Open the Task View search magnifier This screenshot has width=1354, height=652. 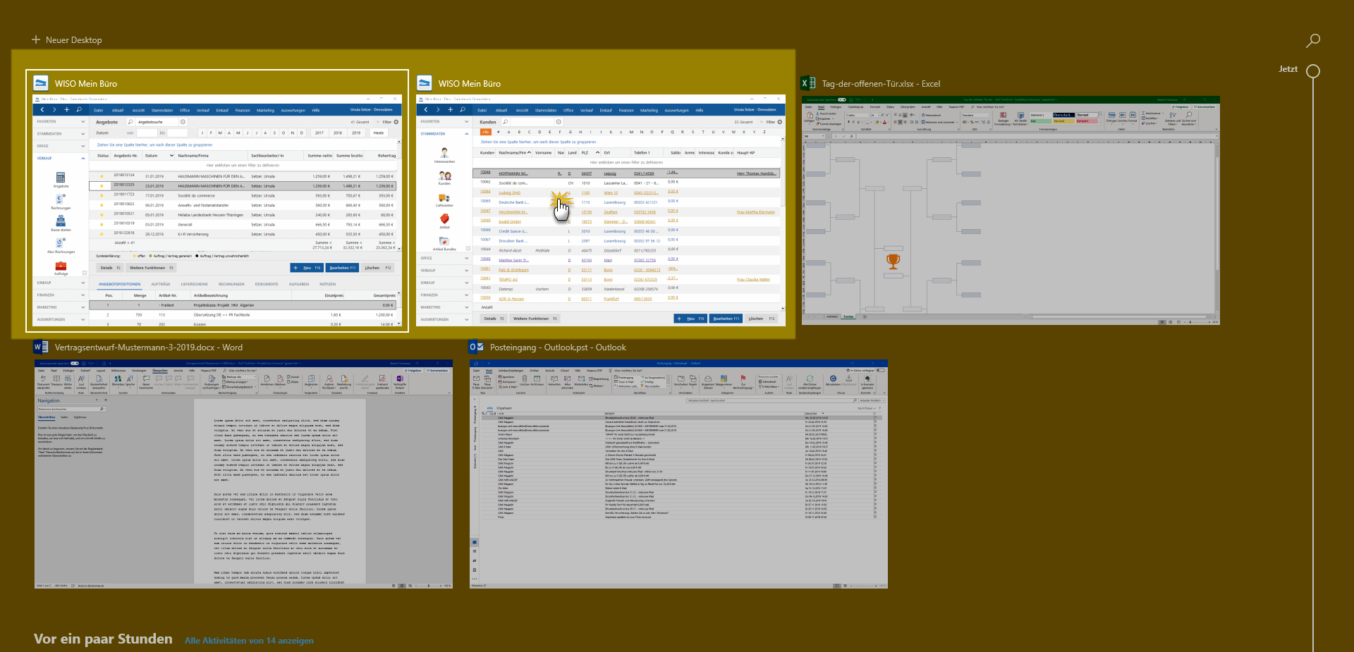pos(1312,41)
